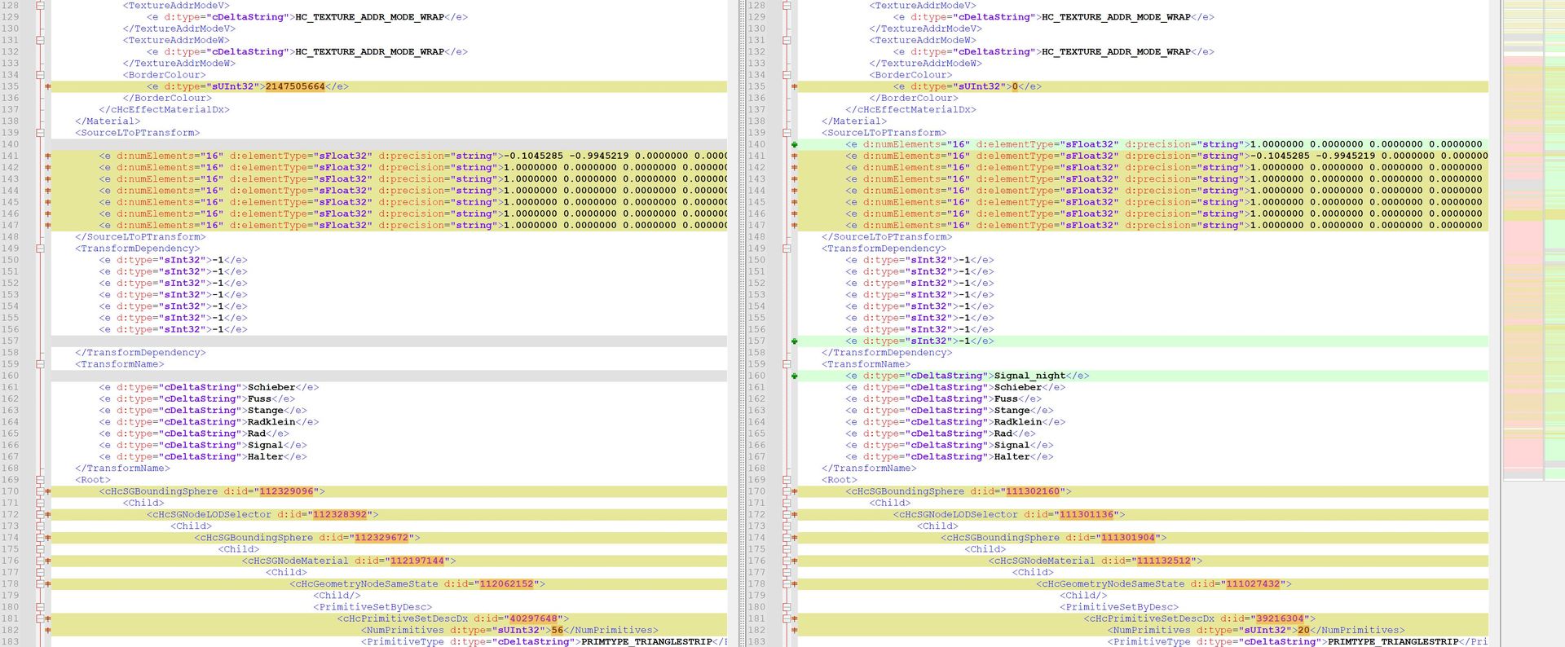Click changed marker on right pane line 176
The width and height of the screenshot is (1565, 647).
[x=794, y=561]
